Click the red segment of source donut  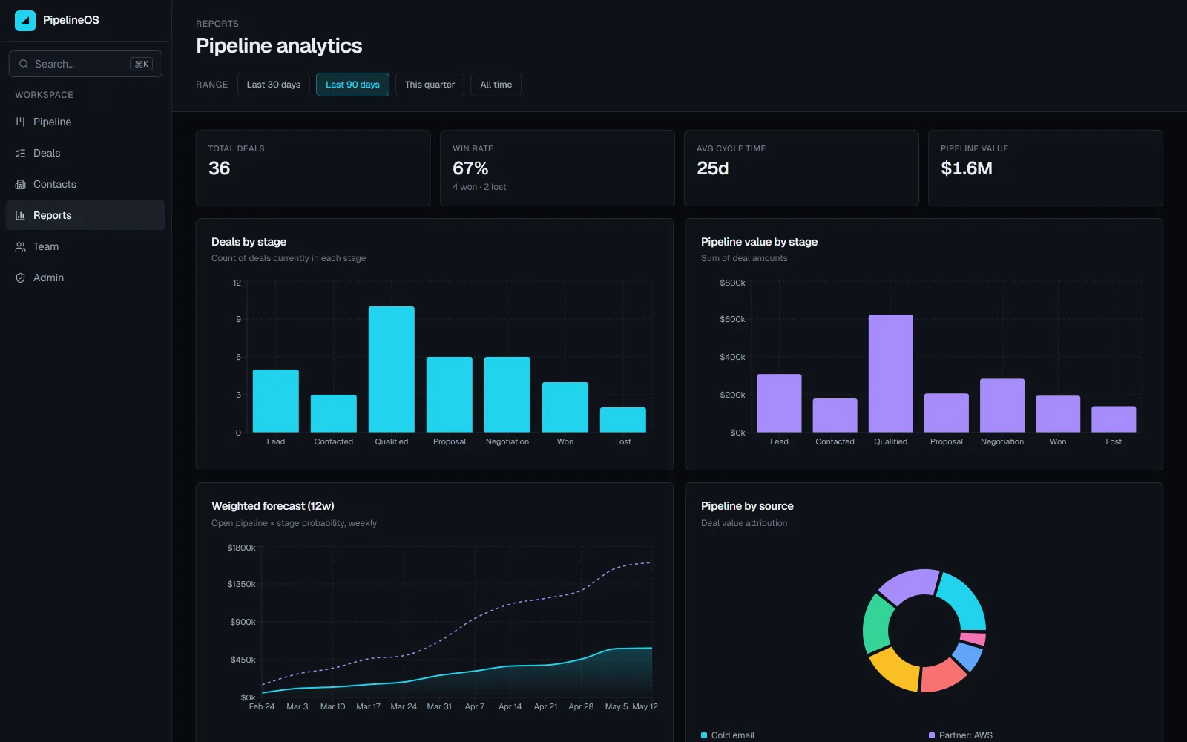pyautogui.click(x=942, y=675)
